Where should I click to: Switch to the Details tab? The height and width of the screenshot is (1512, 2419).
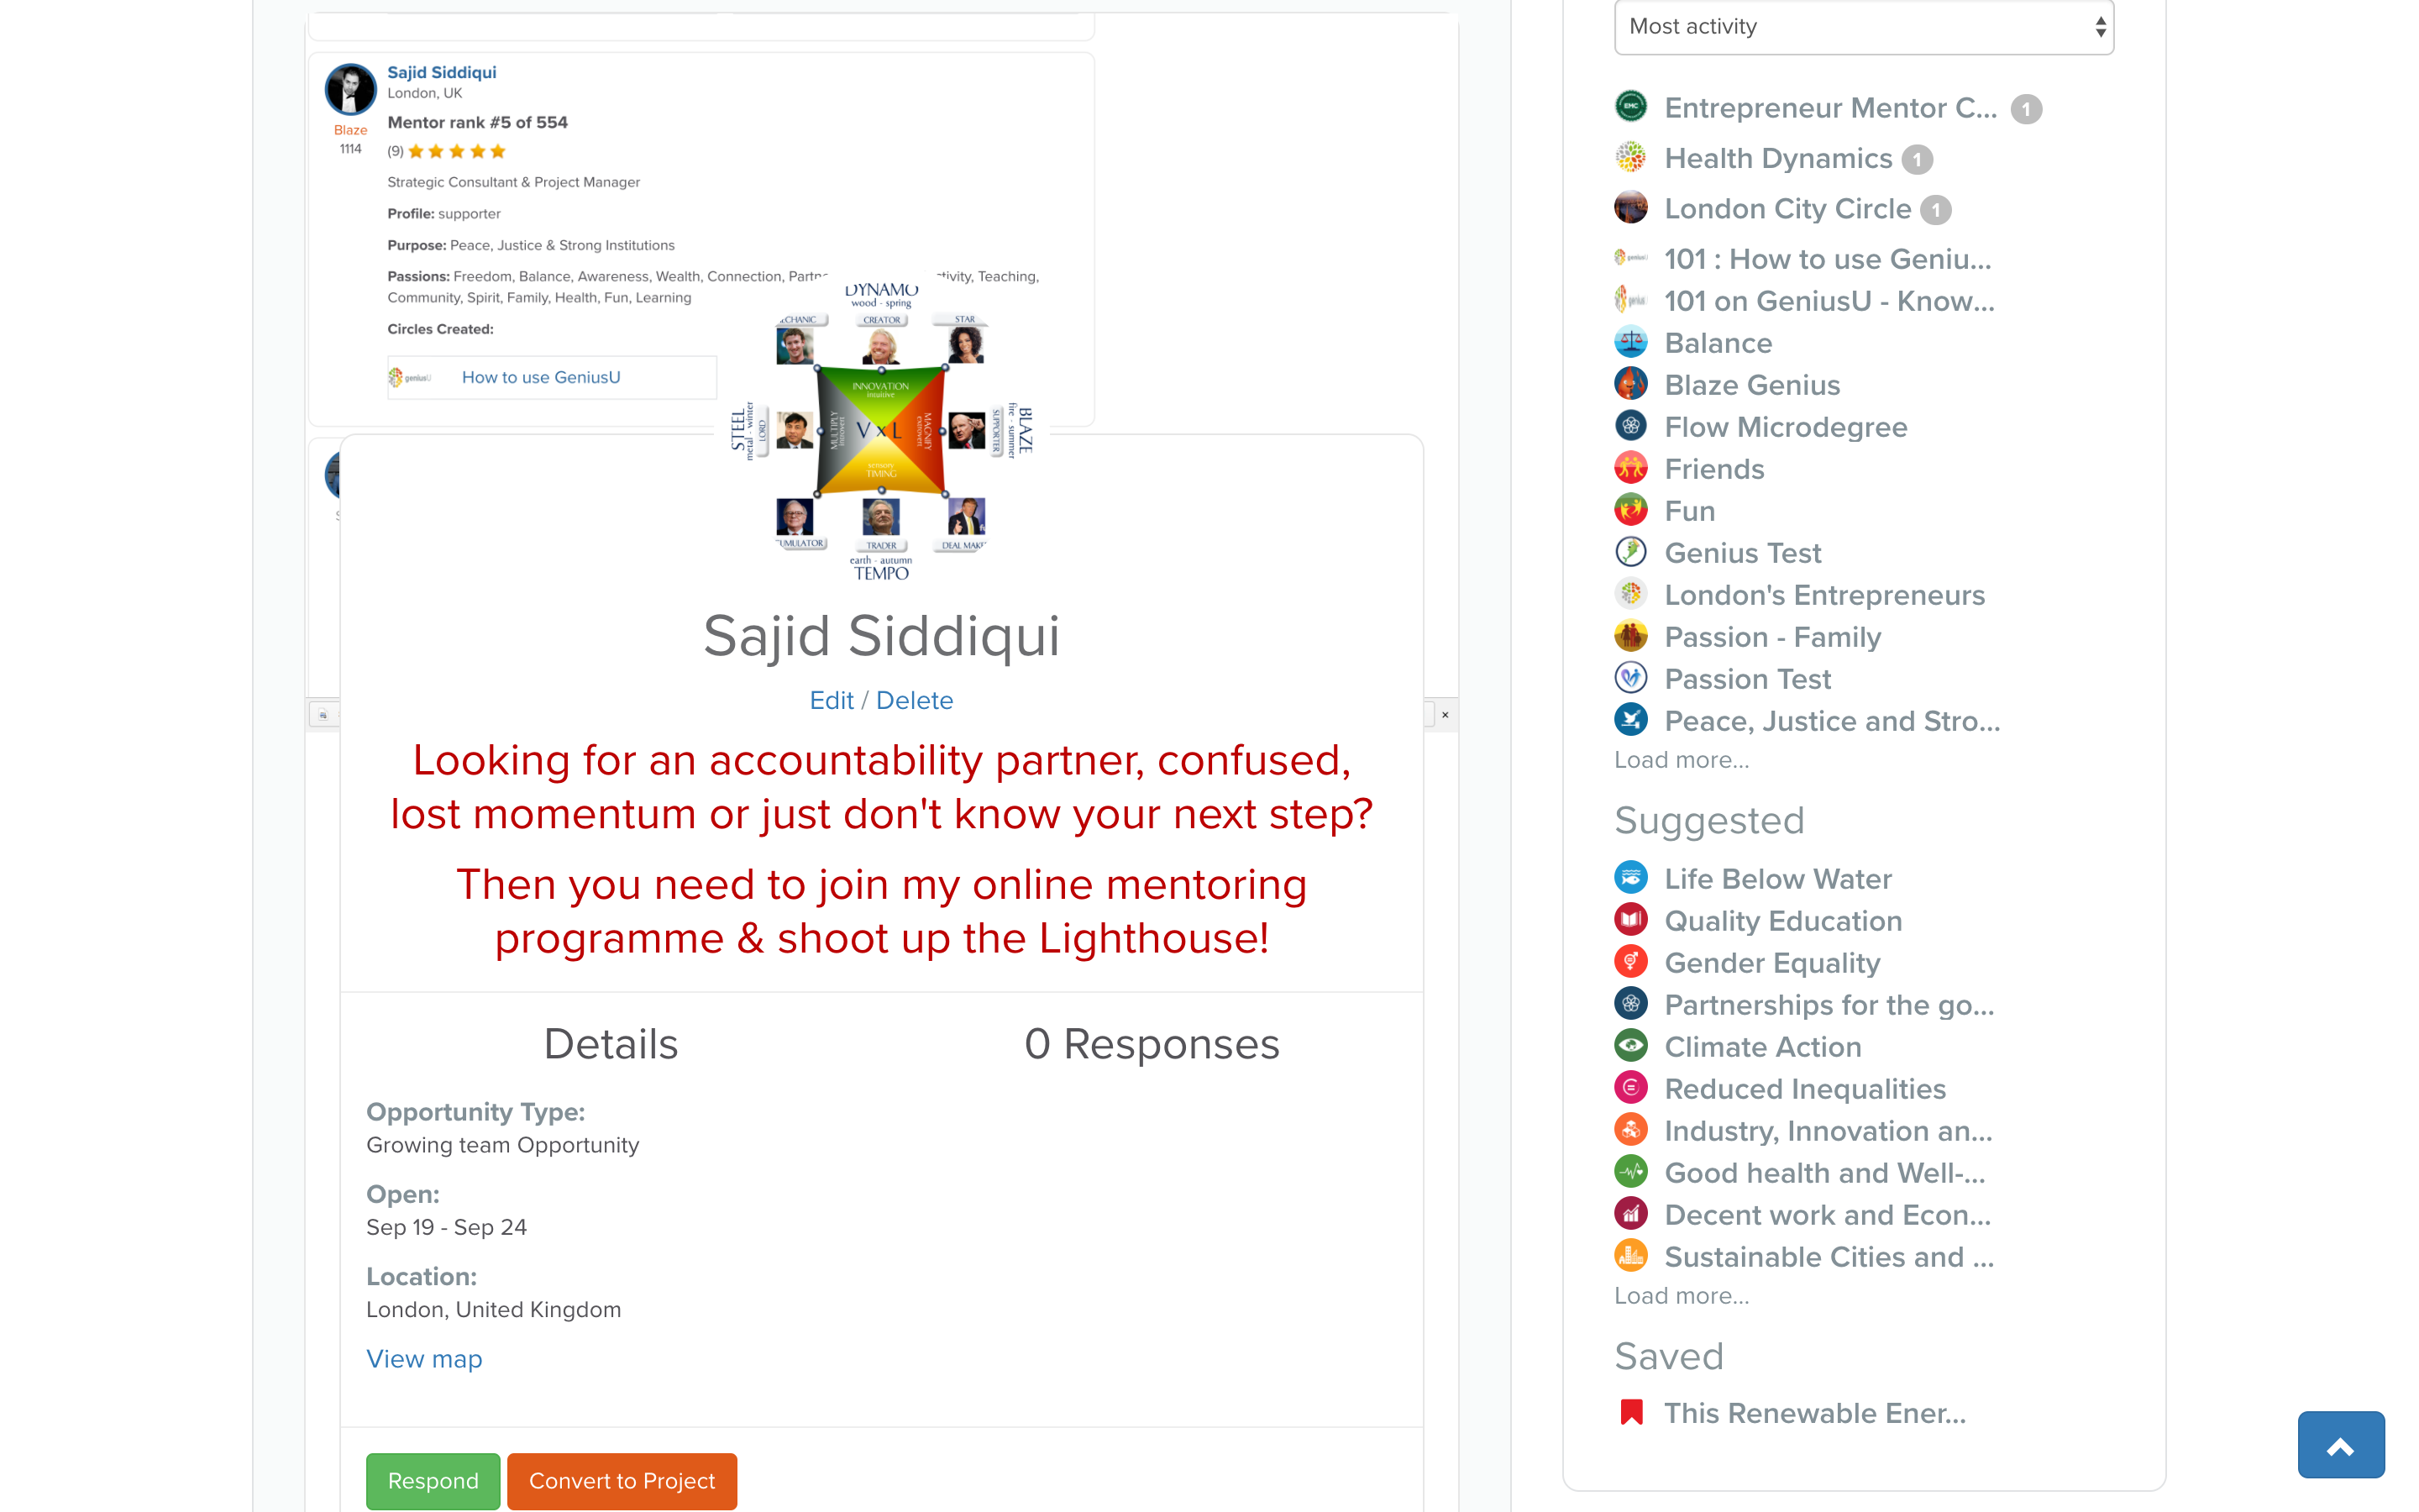point(611,1044)
